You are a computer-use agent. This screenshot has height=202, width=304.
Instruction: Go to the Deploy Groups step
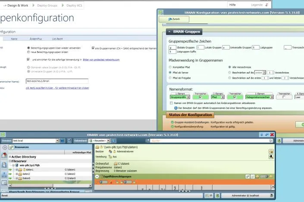pos(47,6)
